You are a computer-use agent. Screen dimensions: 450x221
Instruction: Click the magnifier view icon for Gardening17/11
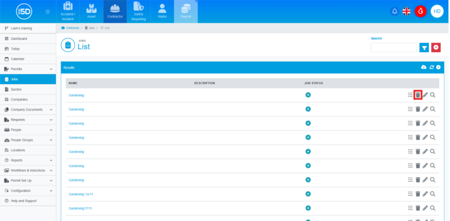pyautogui.click(x=433, y=208)
